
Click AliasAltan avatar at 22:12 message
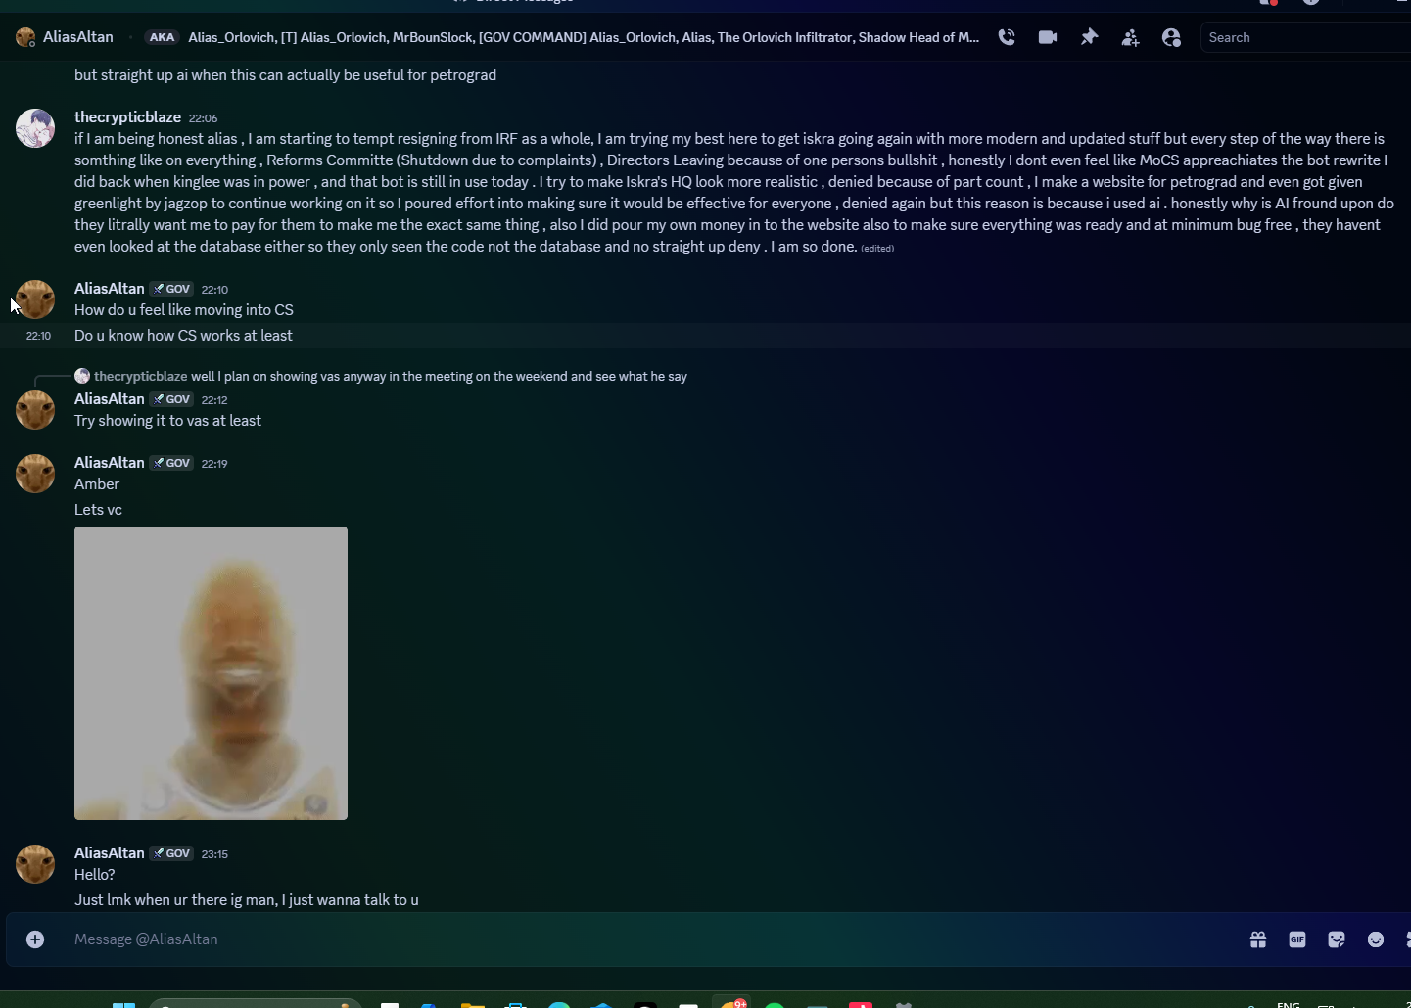(35, 410)
